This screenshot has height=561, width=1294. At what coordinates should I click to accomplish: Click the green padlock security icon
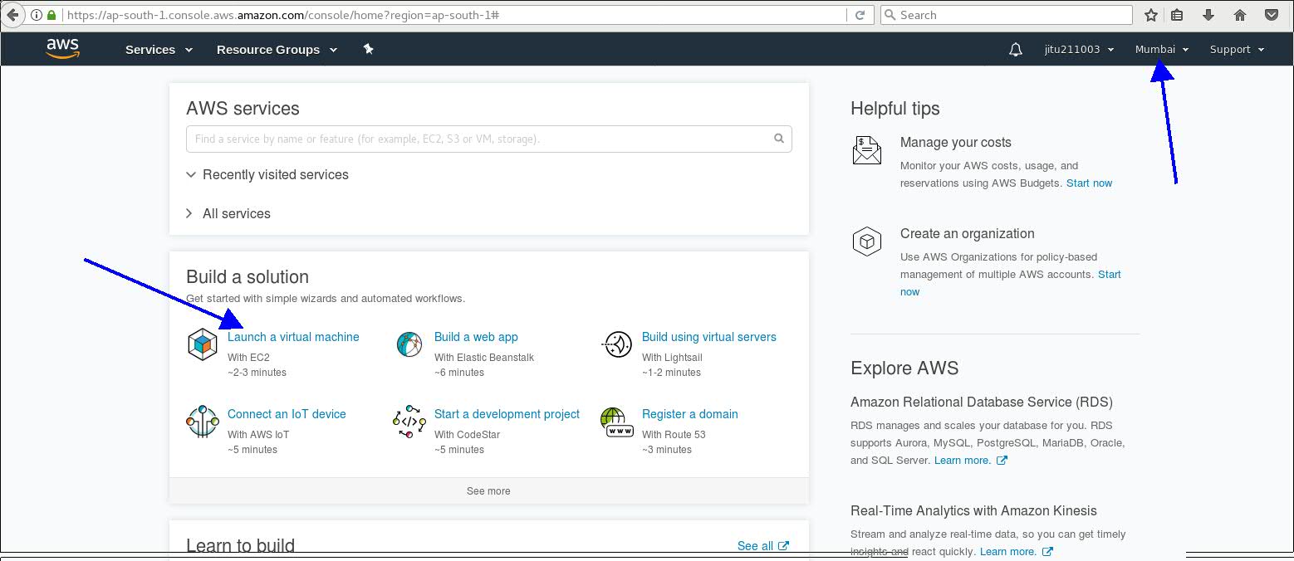pyautogui.click(x=51, y=15)
